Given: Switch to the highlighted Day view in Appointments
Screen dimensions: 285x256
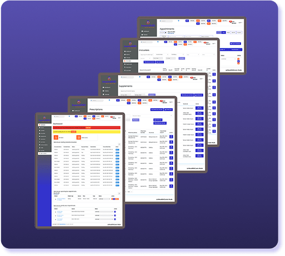Looking at the screenshot, I should (224, 33).
